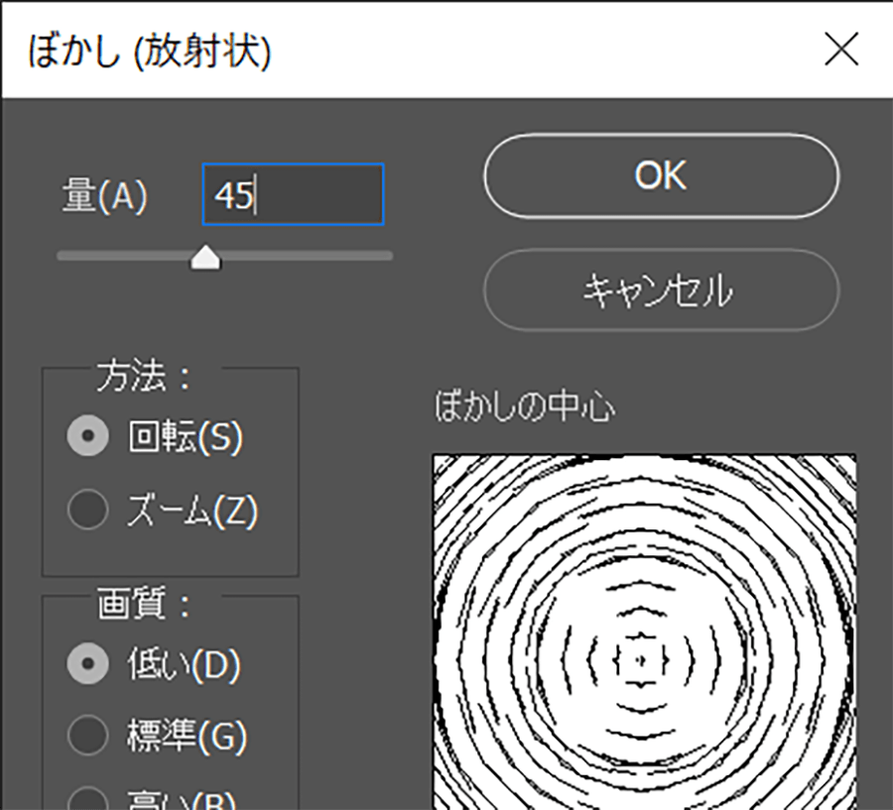This screenshot has height=810, width=893.
Task: Click the center of the blur preview
Action: (643, 656)
